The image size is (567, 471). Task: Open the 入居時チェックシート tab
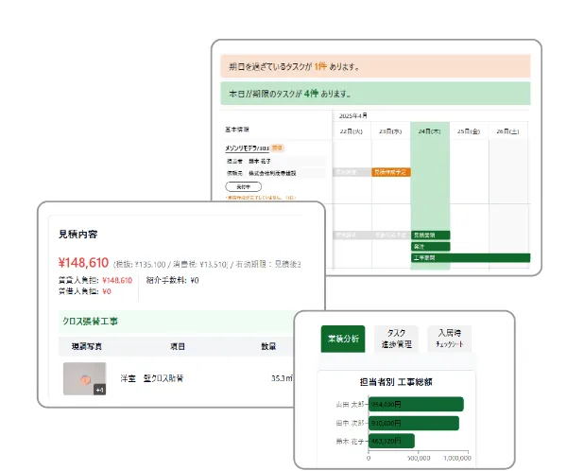(450, 339)
